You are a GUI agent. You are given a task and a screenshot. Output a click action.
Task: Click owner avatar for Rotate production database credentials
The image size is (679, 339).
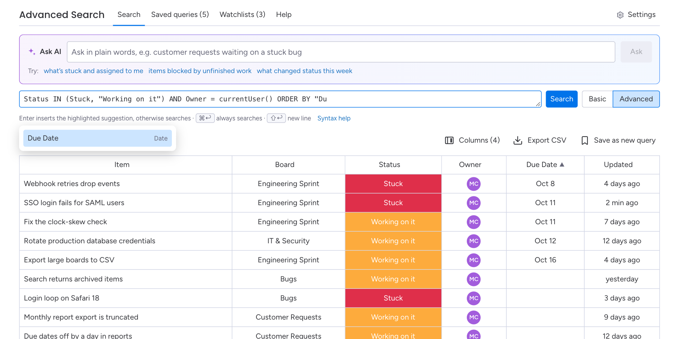pos(474,241)
